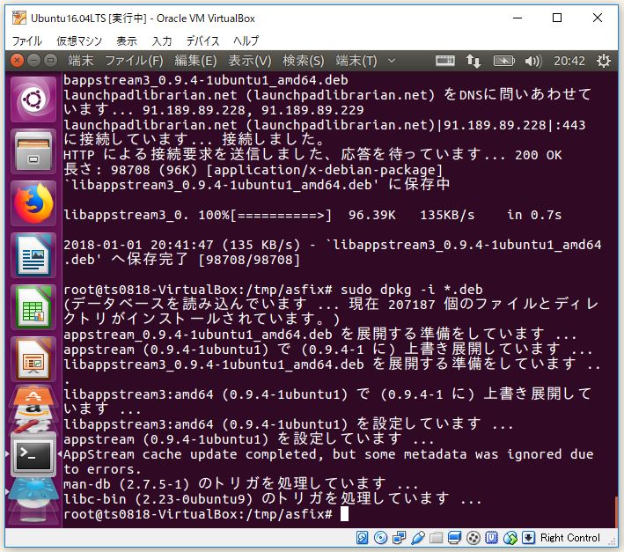
Task: Click VirtualBox shared folders status icon
Action: (x=436, y=538)
